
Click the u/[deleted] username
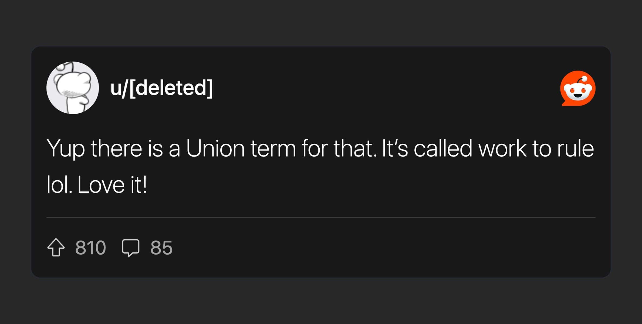coord(161,88)
